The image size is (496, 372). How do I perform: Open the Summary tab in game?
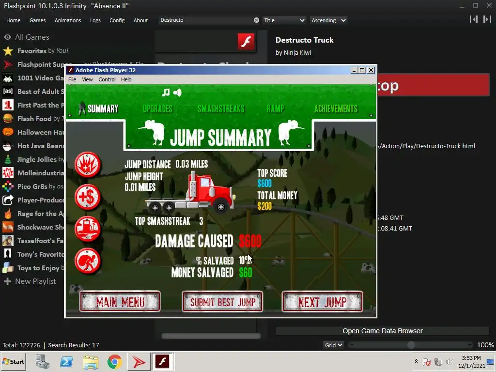tap(98, 109)
